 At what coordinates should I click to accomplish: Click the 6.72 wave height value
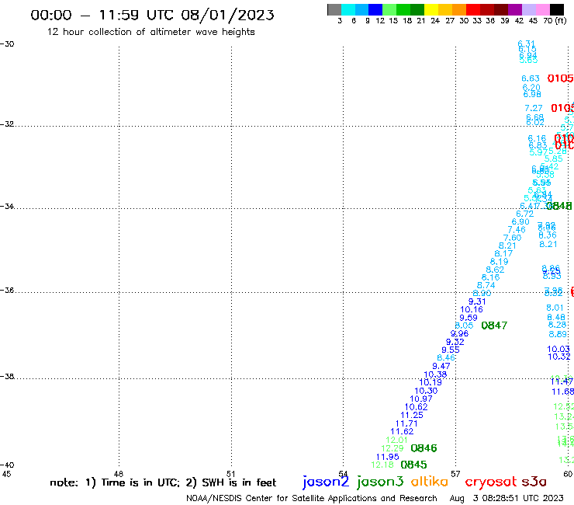pyautogui.click(x=524, y=214)
